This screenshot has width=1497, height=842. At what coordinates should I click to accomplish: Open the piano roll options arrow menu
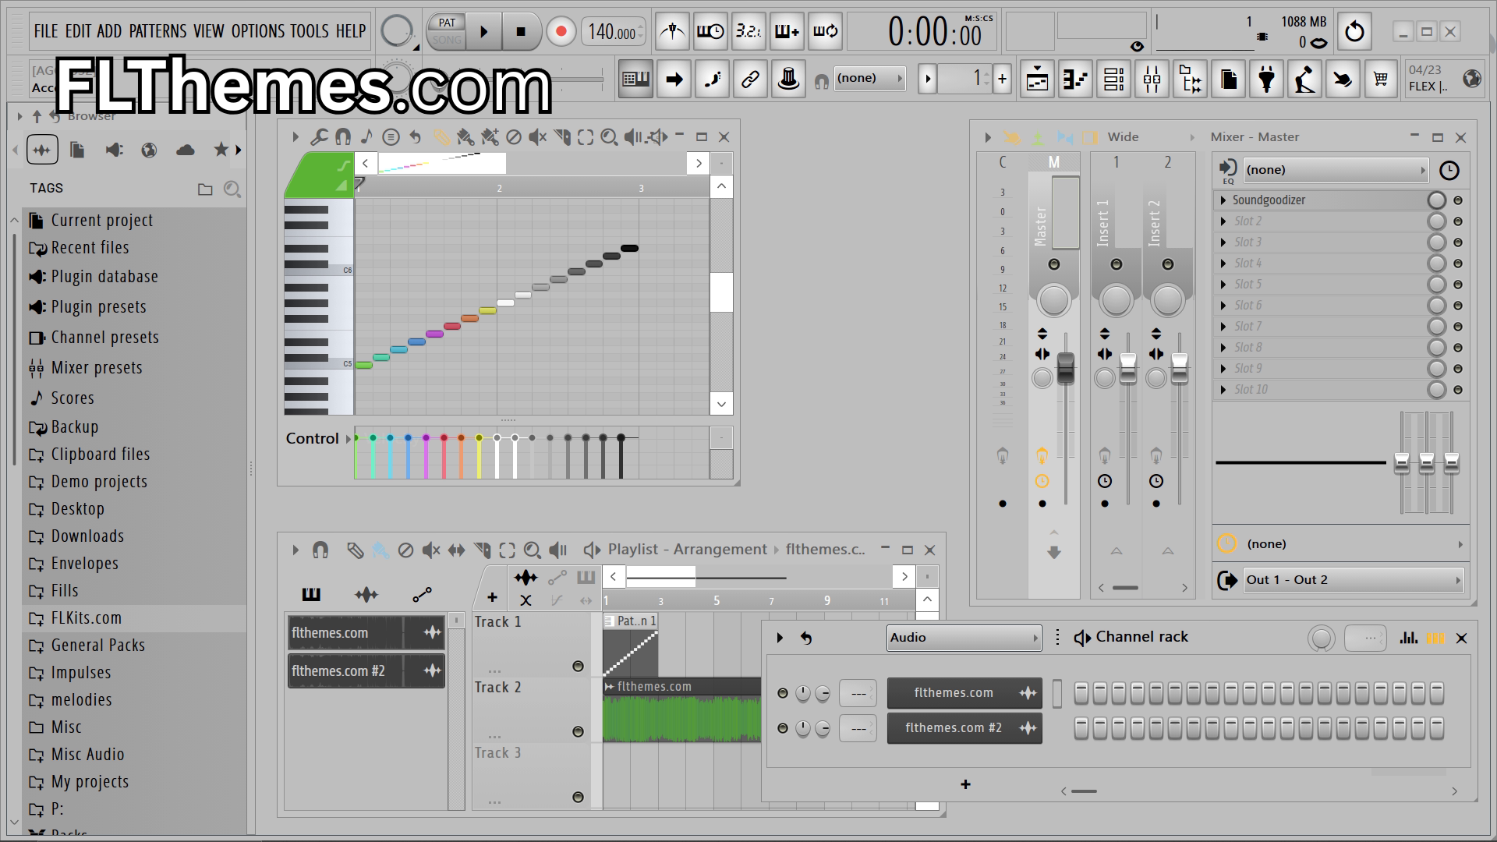click(296, 137)
